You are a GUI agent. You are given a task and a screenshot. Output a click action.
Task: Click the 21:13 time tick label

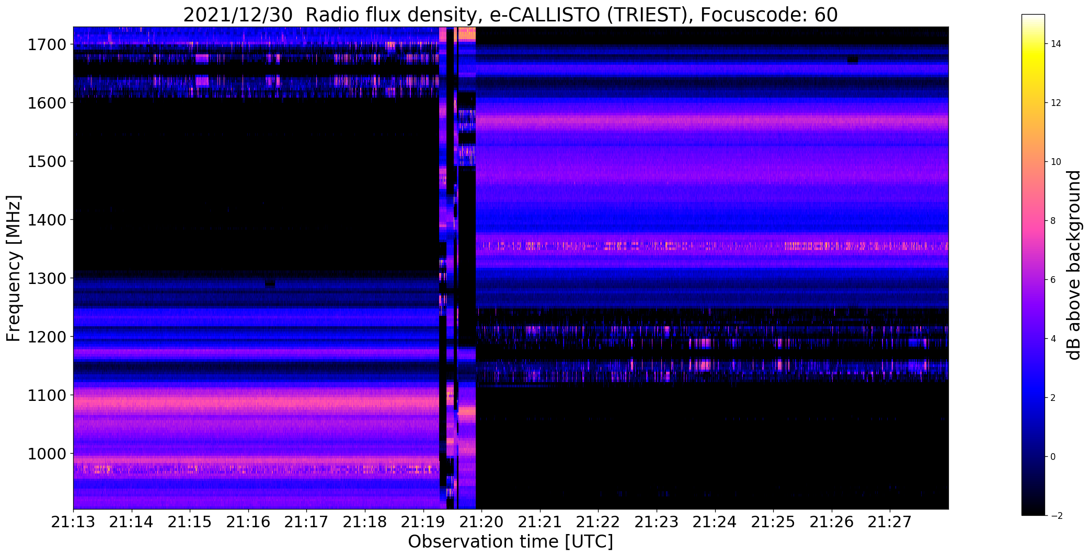coord(73,522)
